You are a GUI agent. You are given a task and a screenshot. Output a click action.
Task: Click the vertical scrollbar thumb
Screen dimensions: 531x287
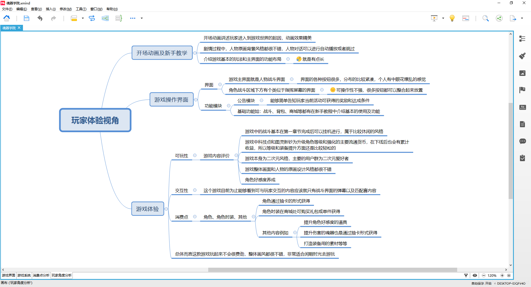511,151
